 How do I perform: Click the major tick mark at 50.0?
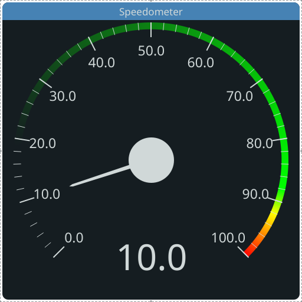(x=151, y=30)
